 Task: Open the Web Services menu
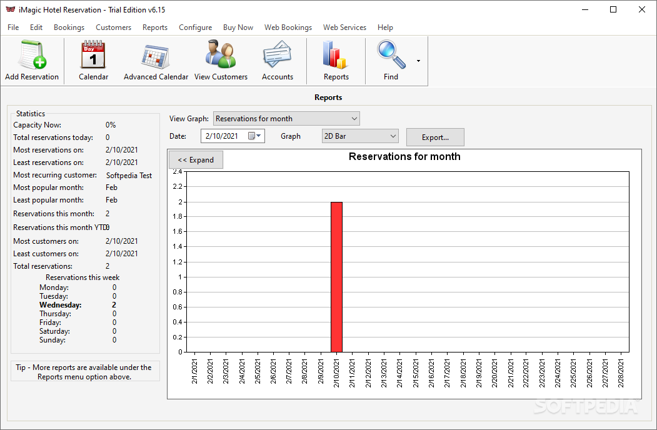pos(344,27)
